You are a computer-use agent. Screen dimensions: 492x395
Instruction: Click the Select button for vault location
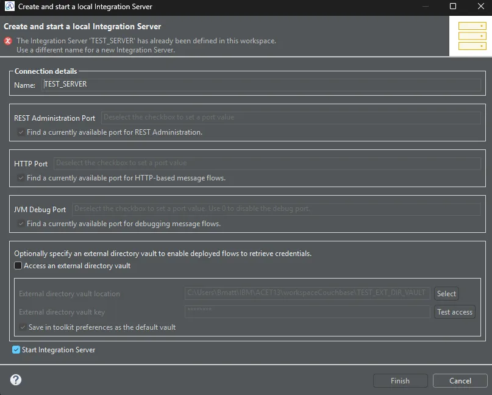pos(446,294)
